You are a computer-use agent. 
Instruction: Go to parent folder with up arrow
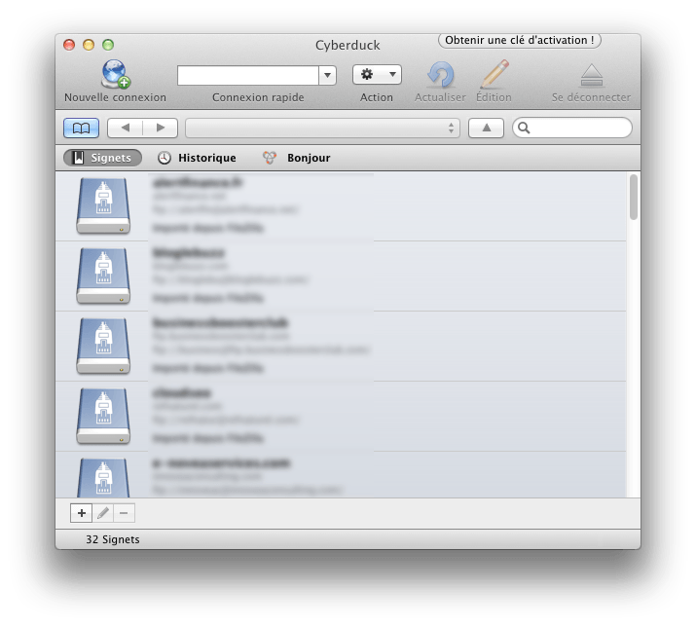tap(486, 128)
